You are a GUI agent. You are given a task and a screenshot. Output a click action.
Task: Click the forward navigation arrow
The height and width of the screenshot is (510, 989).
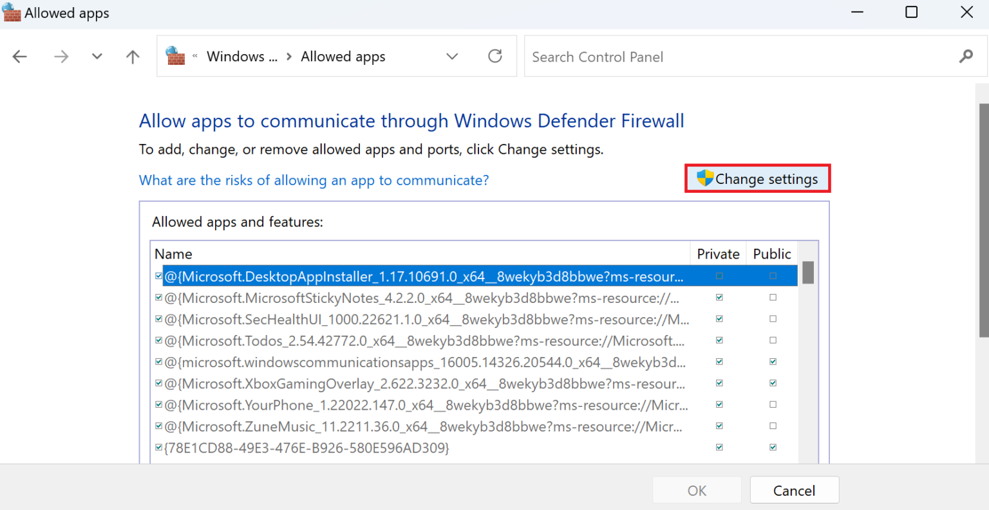pos(61,56)
